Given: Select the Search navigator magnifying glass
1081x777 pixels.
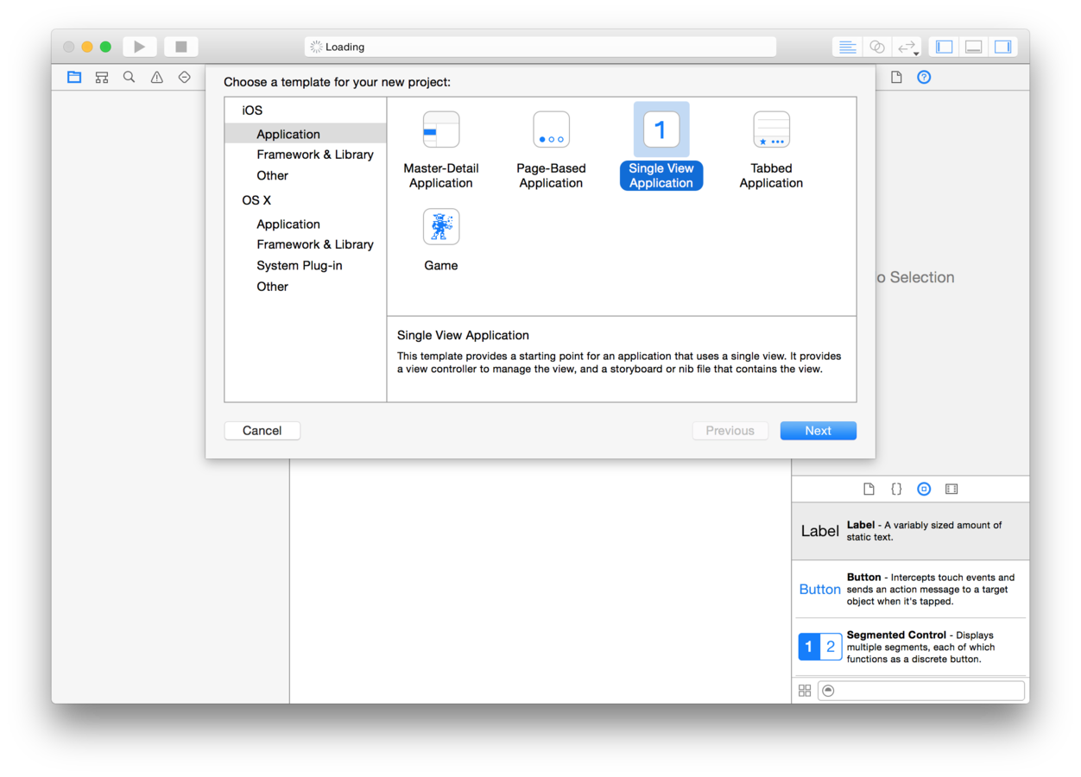Looking at the screenshot, I should [129, 77].
